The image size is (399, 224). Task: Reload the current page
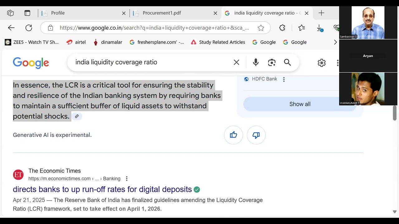coord(29,28)
